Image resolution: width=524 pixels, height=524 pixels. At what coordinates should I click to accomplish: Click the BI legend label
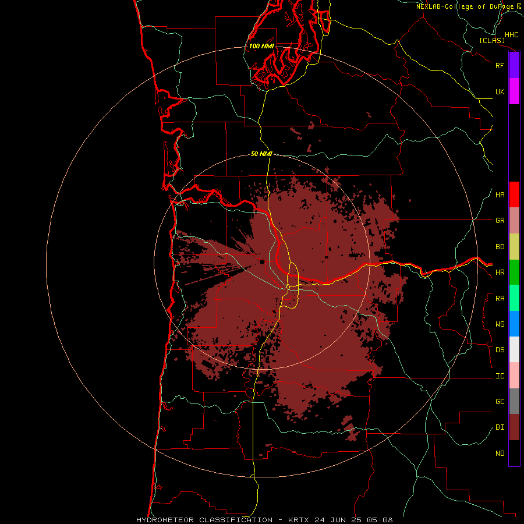(x=500, y=427)
